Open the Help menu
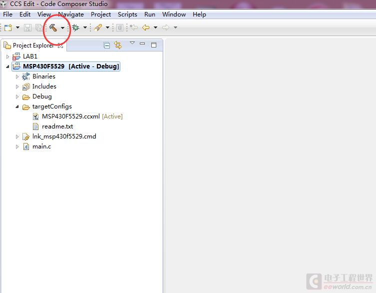 199,14
